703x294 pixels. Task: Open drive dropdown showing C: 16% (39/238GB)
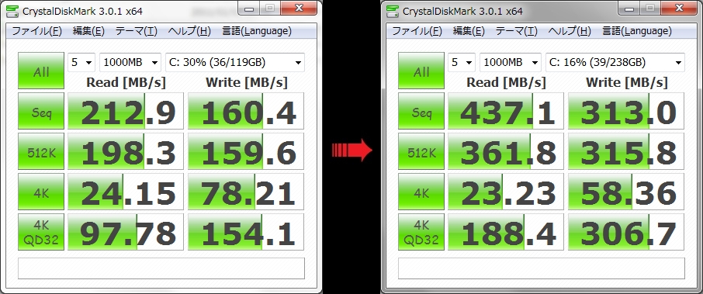point(615,62)
